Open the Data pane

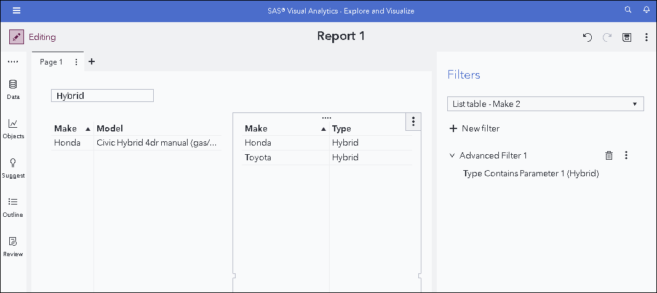pos(13,89)
